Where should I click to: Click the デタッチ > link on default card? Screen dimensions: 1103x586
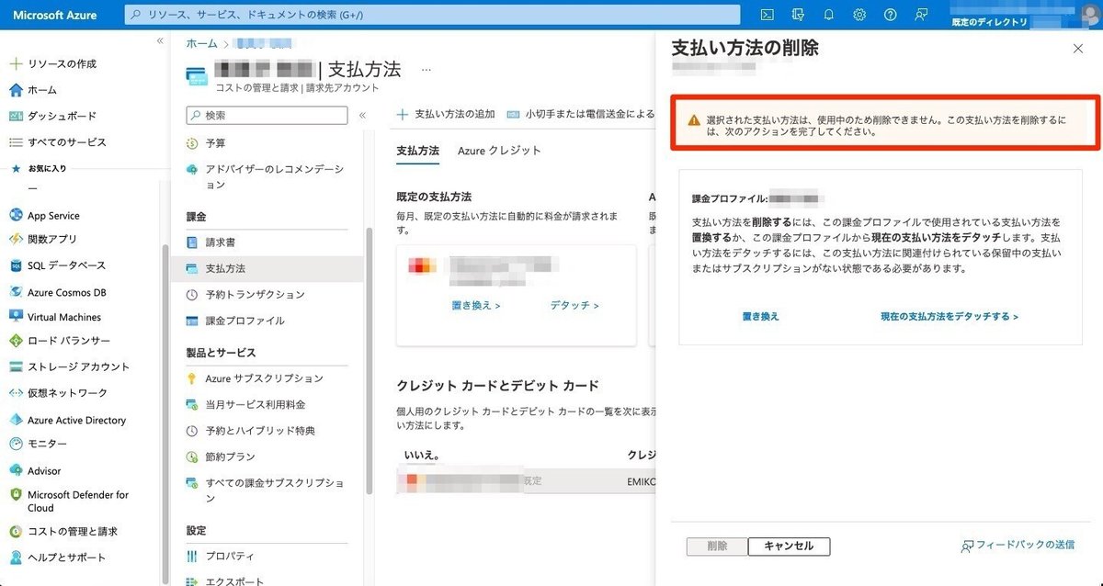point(574,306)
